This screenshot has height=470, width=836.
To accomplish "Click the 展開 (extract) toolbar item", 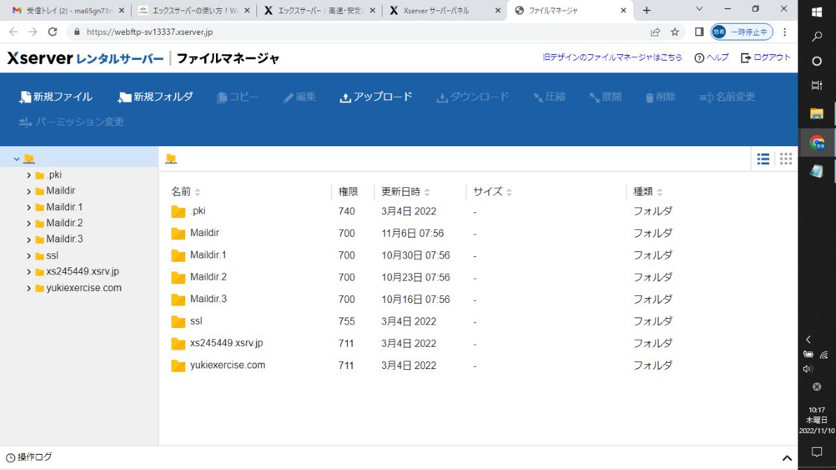I will click(605, 97).
